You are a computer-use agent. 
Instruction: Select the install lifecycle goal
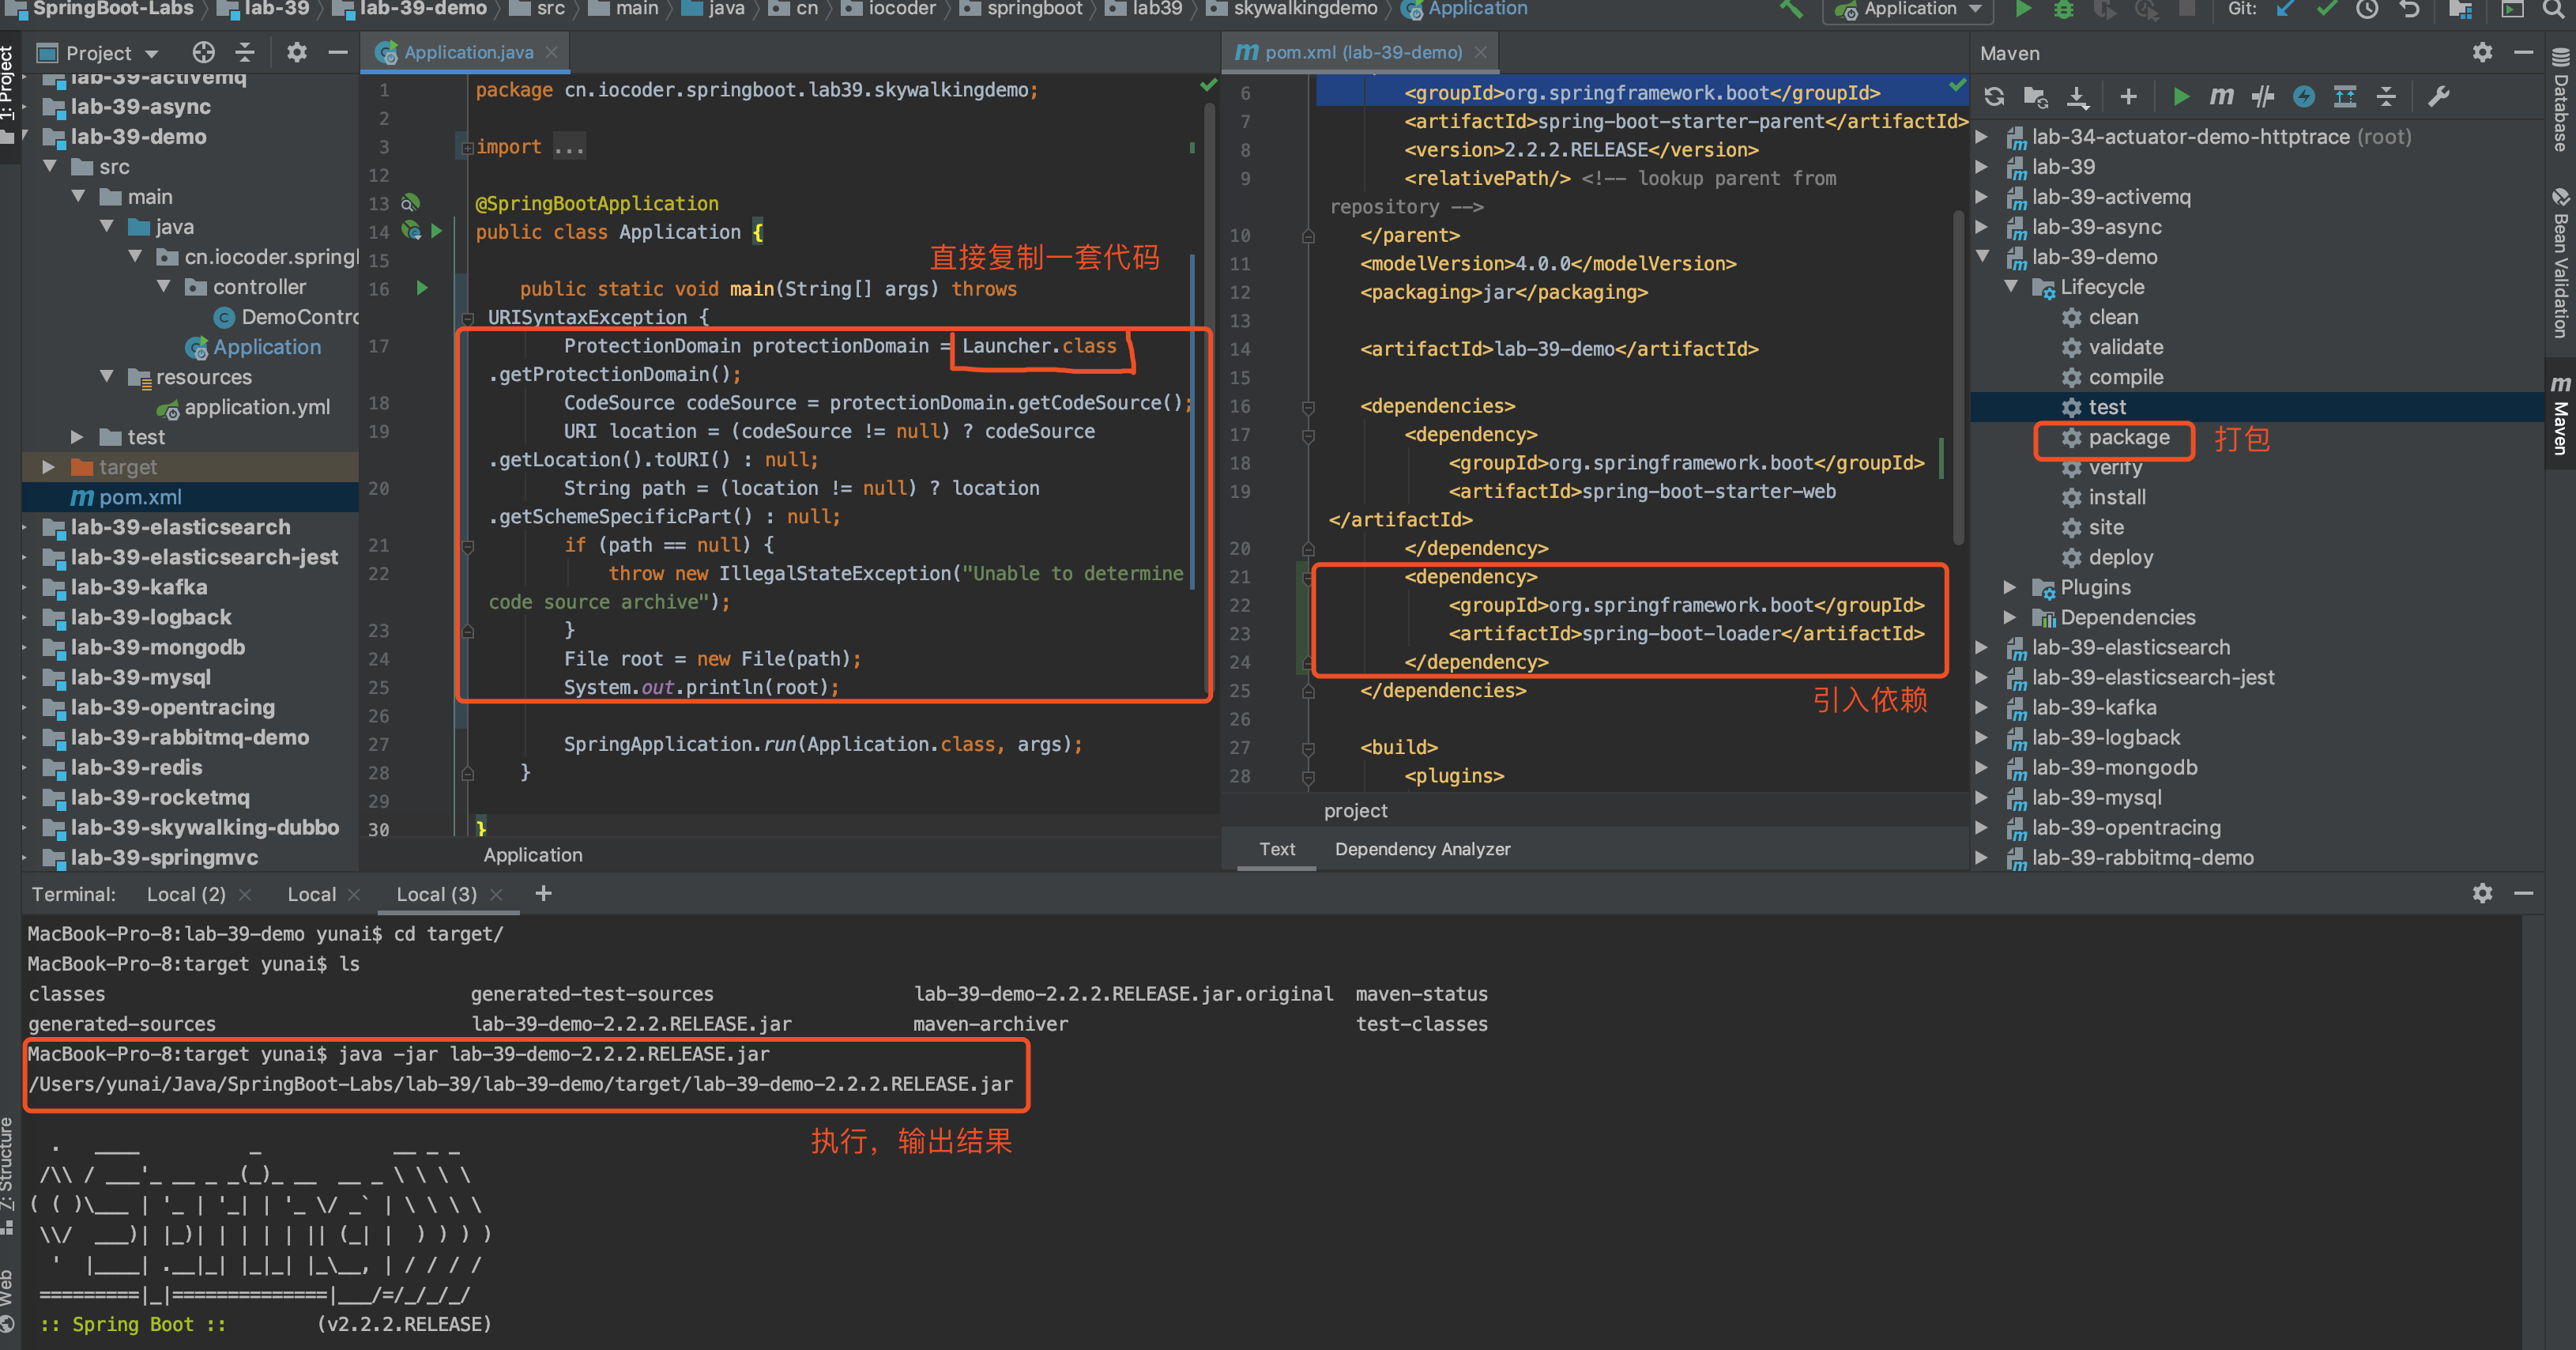coord(2116,497)
